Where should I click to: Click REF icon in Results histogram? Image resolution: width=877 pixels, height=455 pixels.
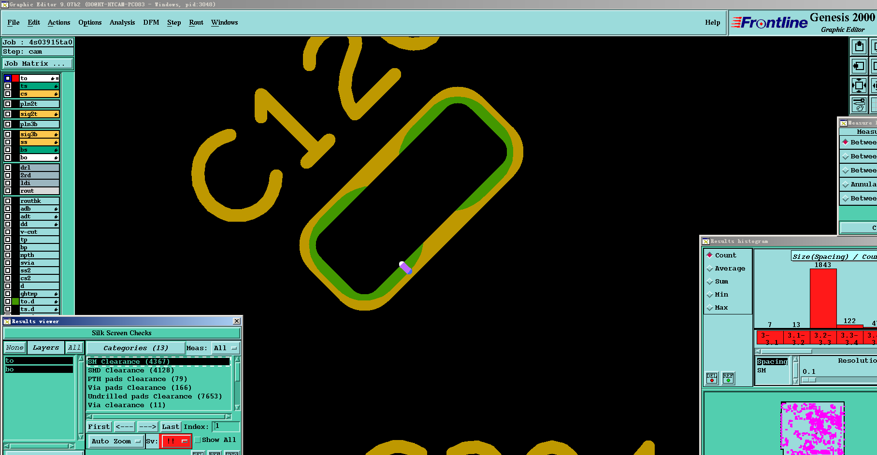tap(728, 378)
